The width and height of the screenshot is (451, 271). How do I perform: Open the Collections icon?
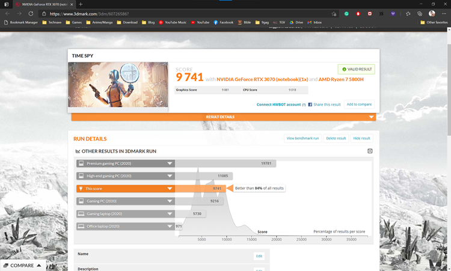(420, 13)
